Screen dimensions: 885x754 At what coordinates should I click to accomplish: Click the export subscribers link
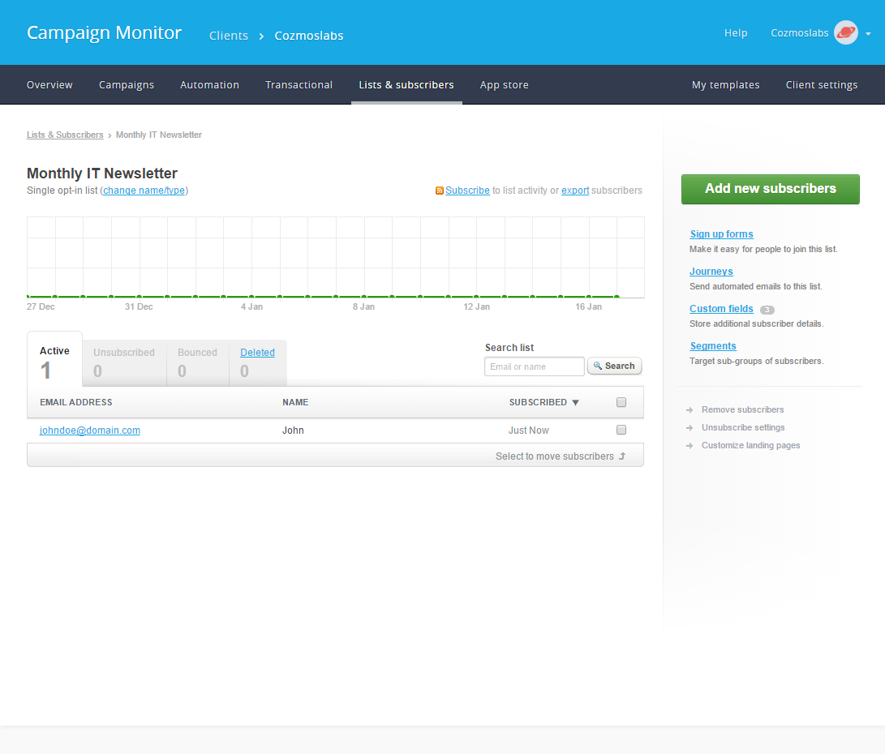[575, 191]
